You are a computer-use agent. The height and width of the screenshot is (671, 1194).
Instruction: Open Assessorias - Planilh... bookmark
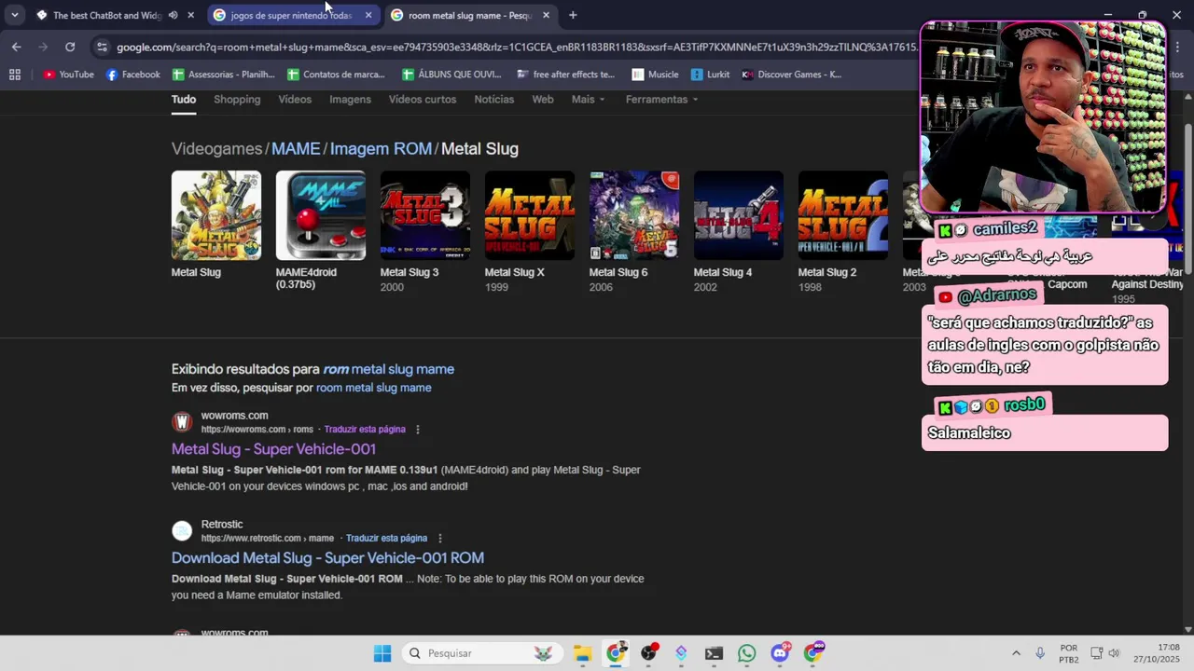click(224, 75)
